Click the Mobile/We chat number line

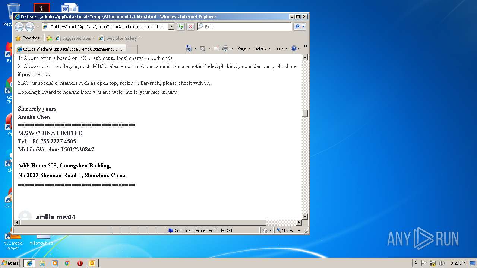[x=56, y=150]
